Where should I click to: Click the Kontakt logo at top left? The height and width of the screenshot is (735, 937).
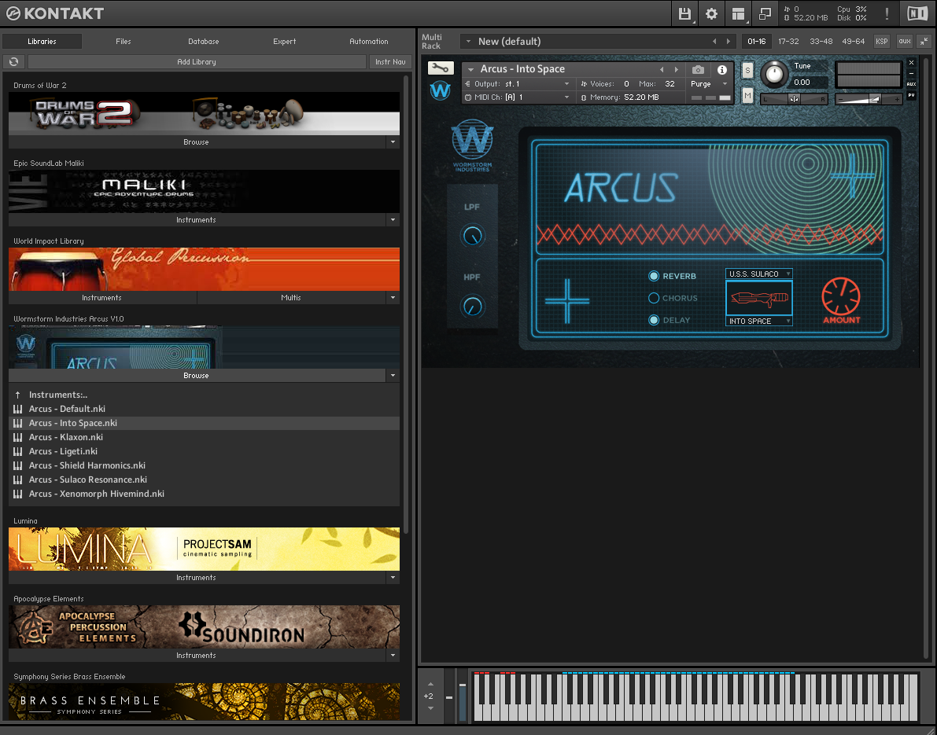point(55,13)
